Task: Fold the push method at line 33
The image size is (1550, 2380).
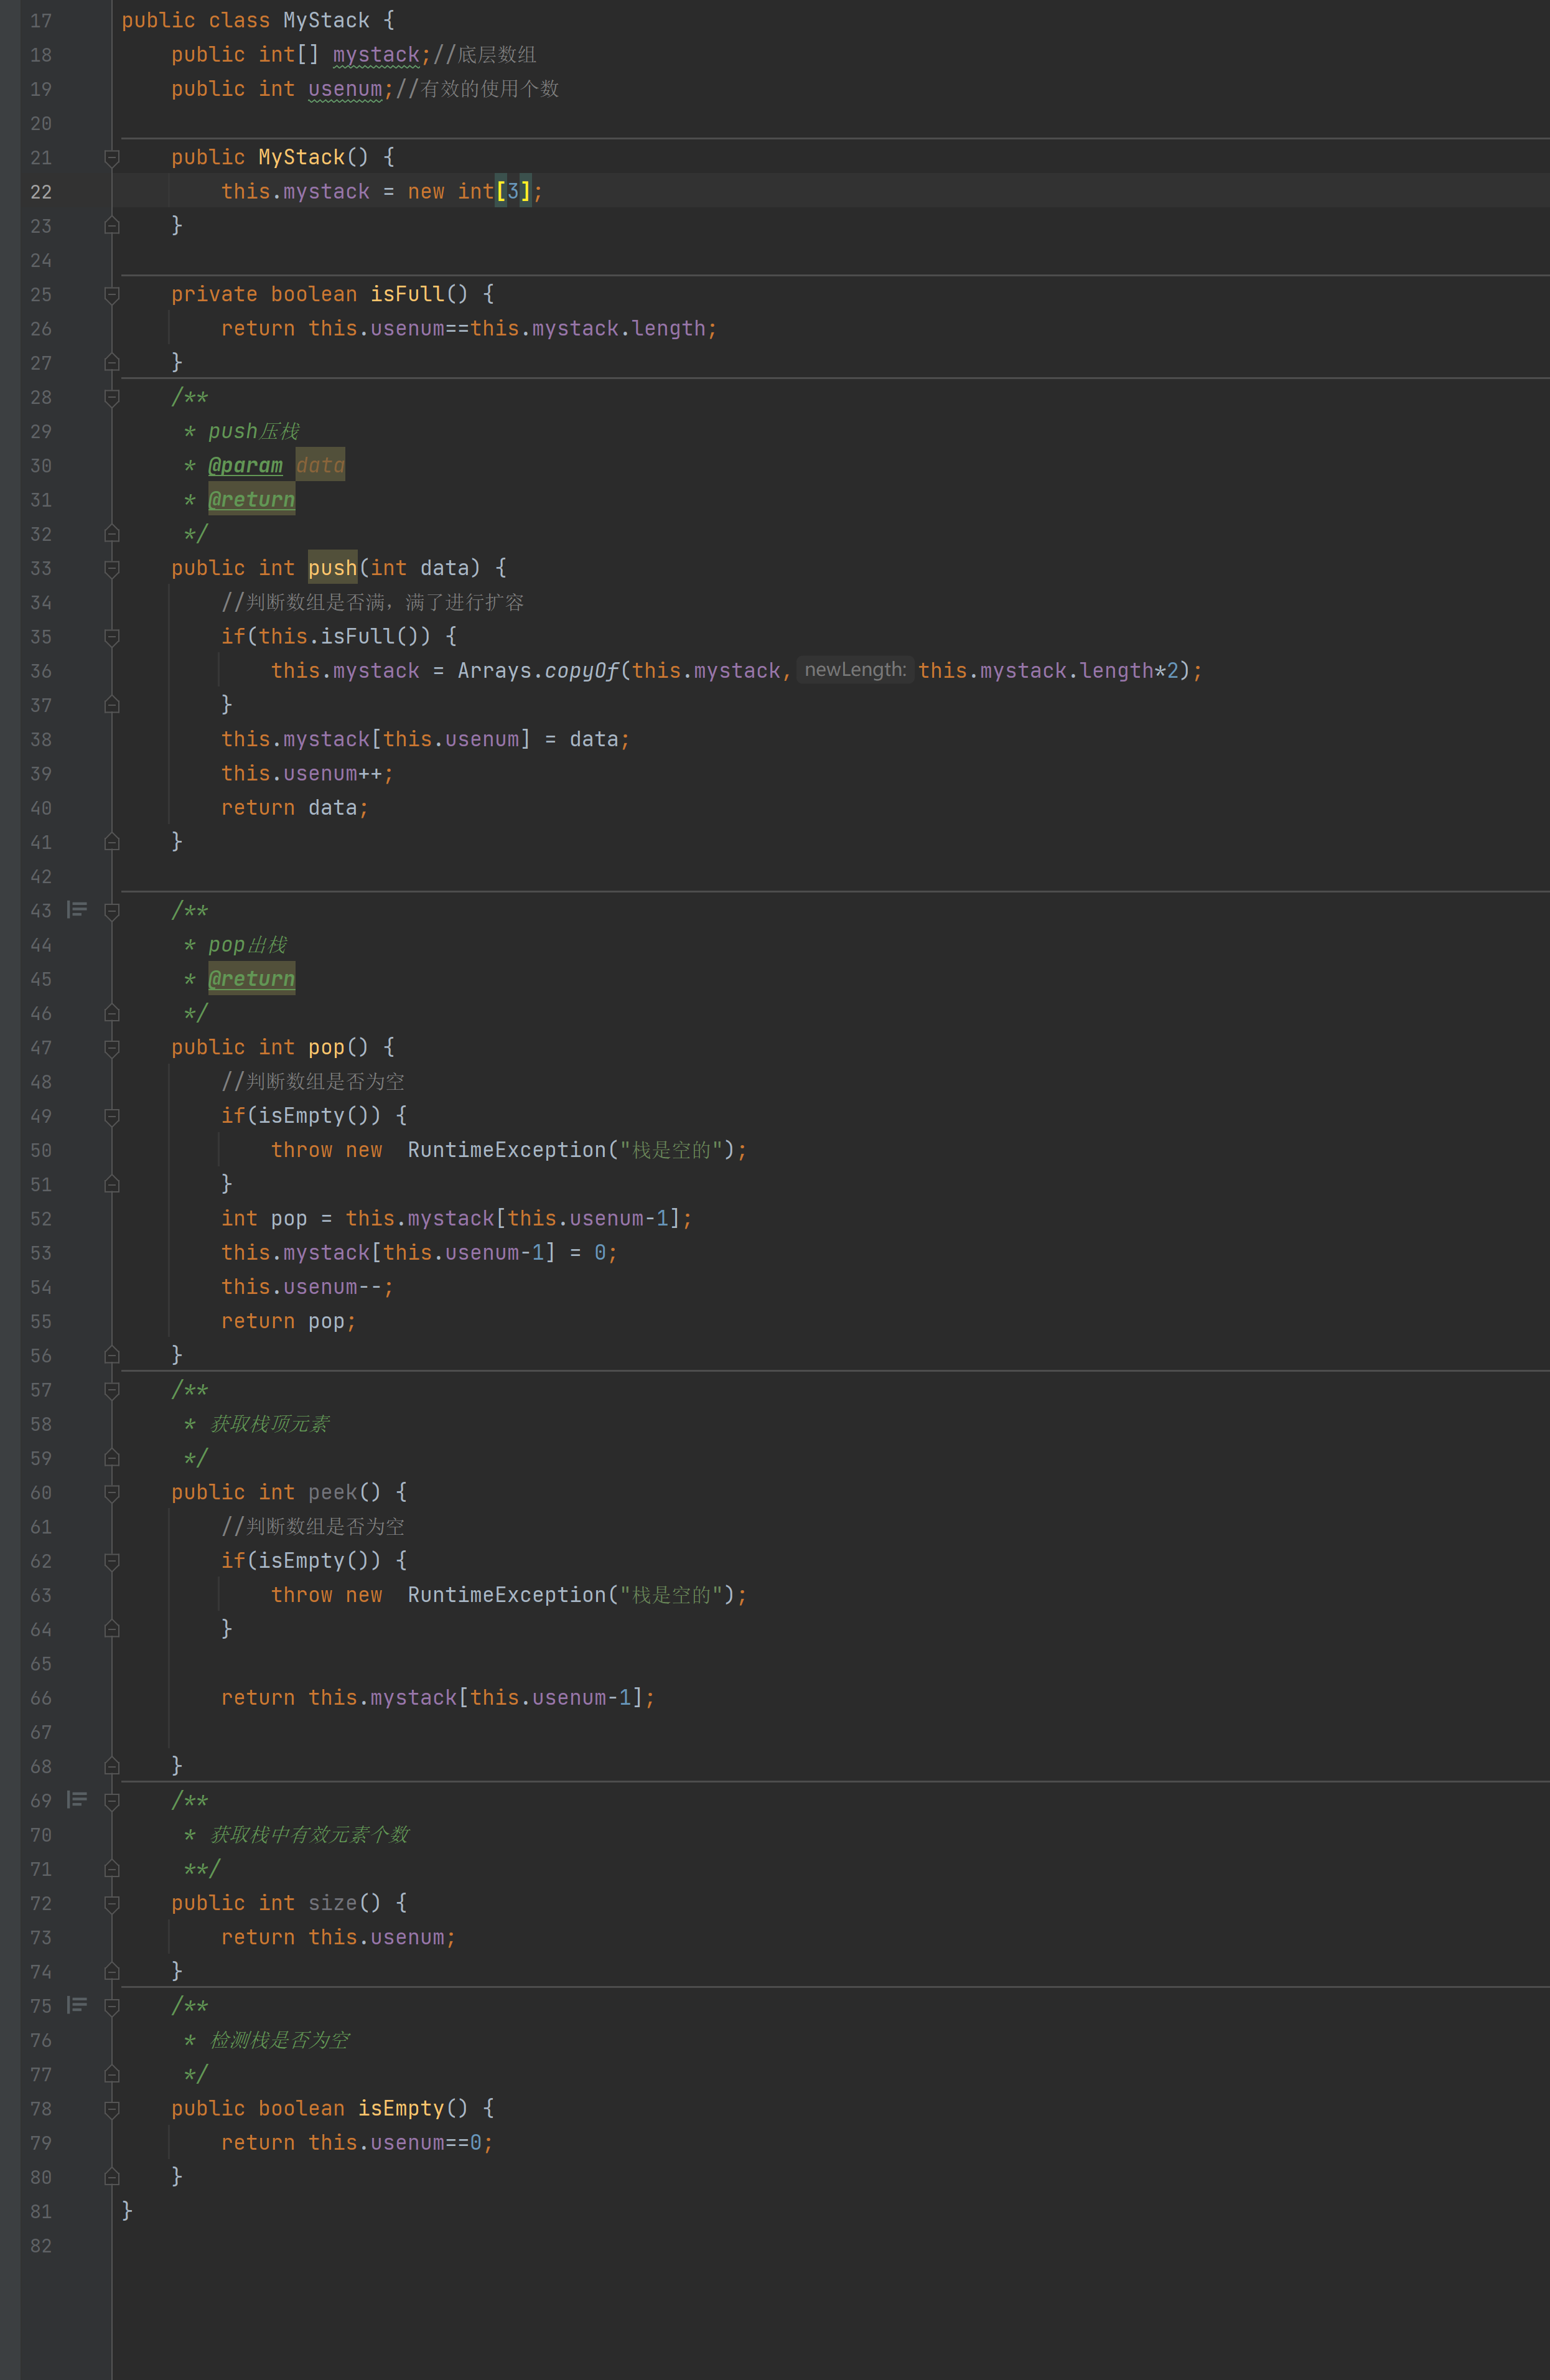Action: click(112, 568)
